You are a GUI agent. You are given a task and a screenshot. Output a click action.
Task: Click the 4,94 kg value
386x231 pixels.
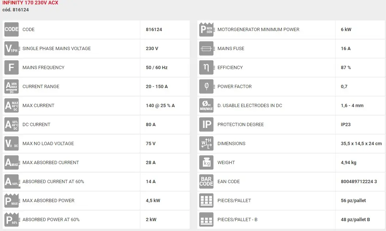[349, 163]
